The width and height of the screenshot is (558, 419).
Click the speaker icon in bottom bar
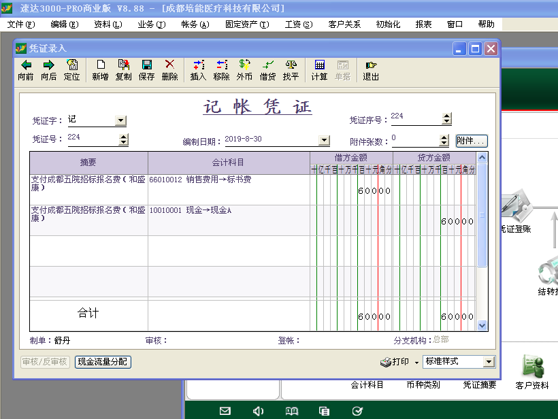[x=258, y=411]
